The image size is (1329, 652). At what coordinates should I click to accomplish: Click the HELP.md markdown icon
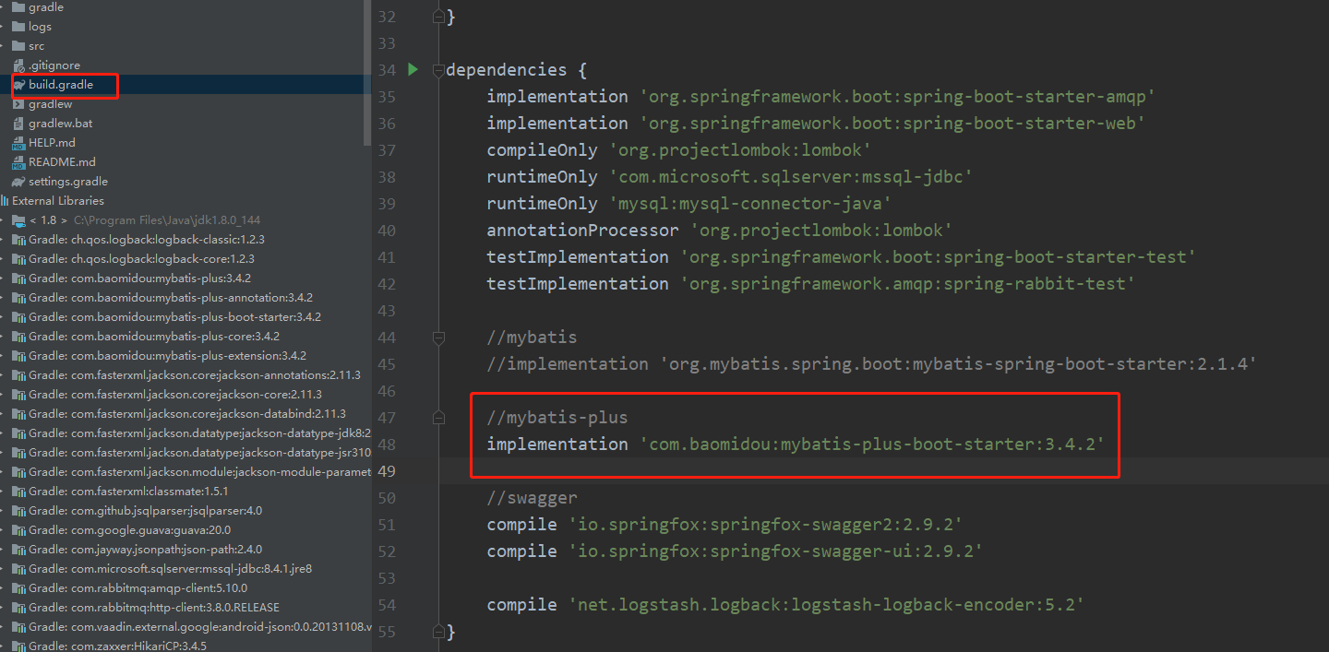[18, 143]
